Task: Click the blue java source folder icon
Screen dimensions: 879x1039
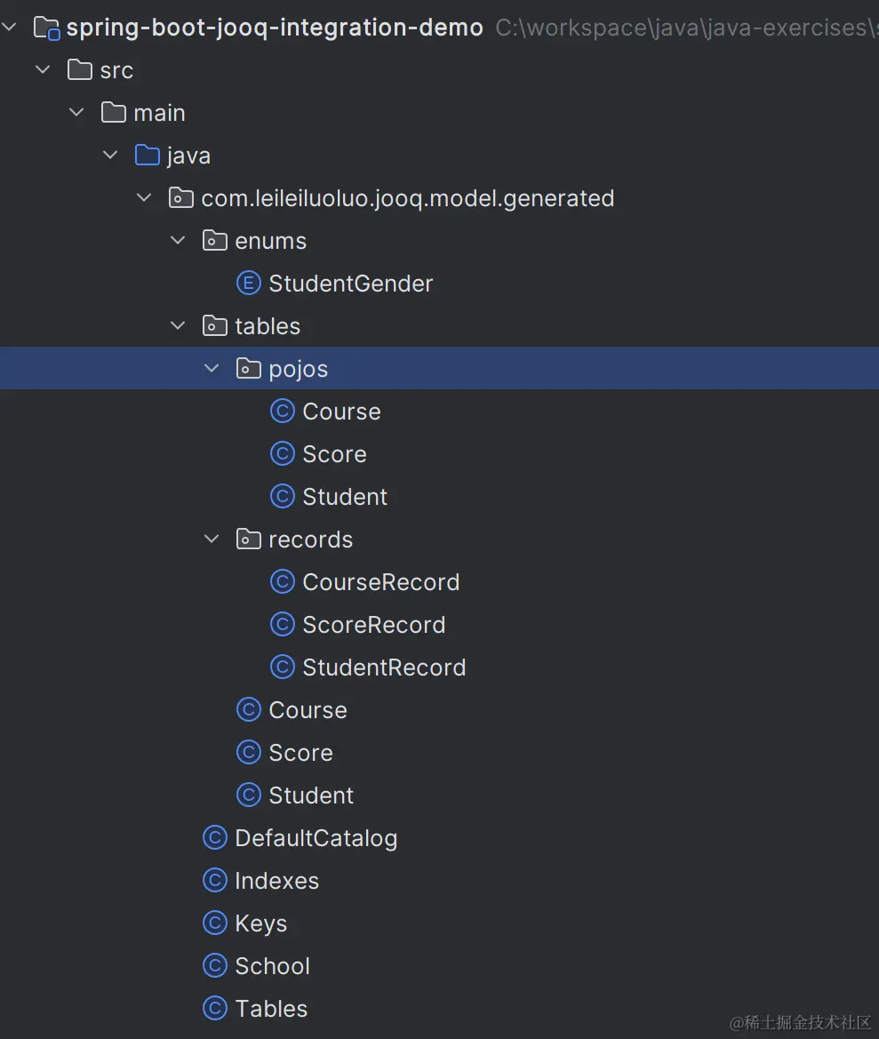Action: click(x=147, y=155)
